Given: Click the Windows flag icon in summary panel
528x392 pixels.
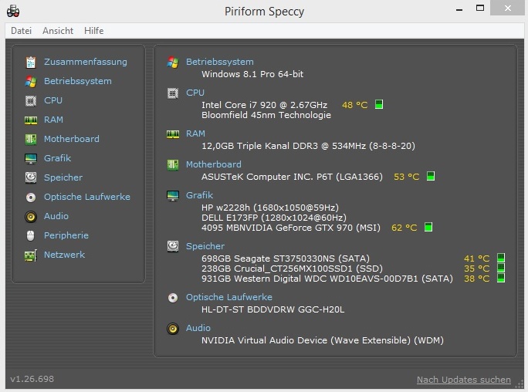Looking at the screenshot, I should pyautogui.click(x=173, y=63).
